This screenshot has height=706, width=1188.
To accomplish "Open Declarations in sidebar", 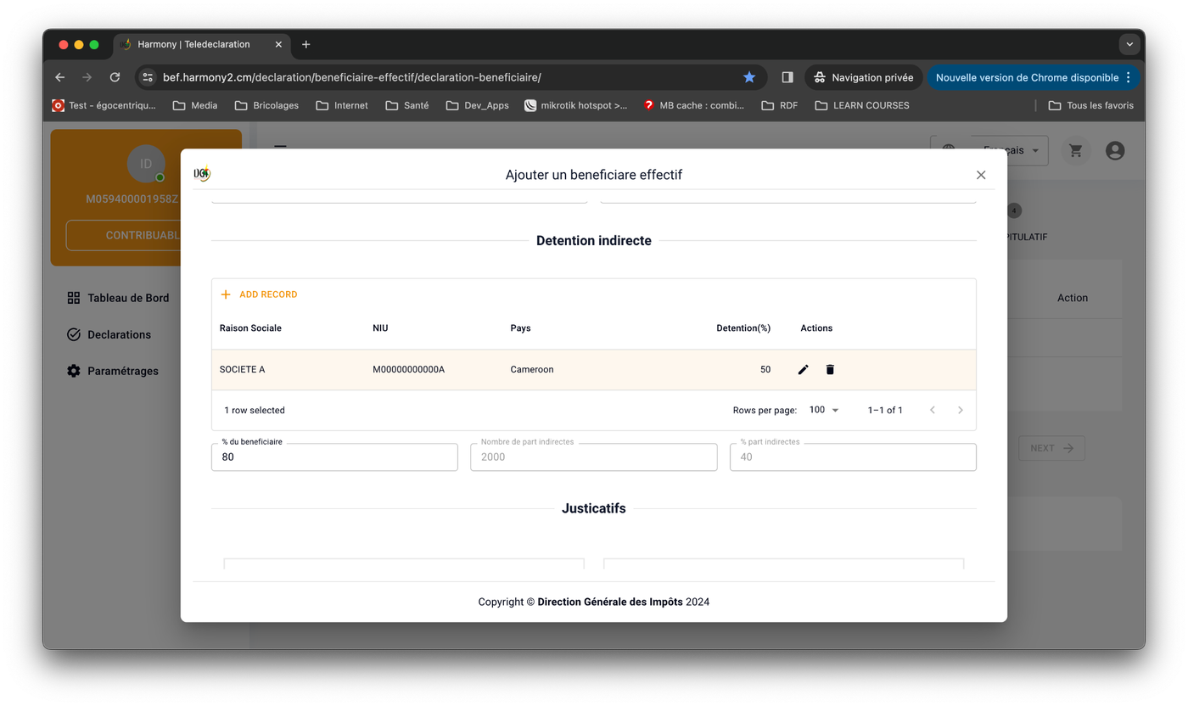I will click(109, 334).
